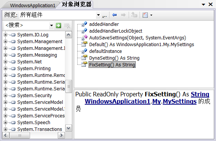Viewport: 216px width, 141px height.
Task: Click the FixSetting() property icon
Action: click(84, 64)
